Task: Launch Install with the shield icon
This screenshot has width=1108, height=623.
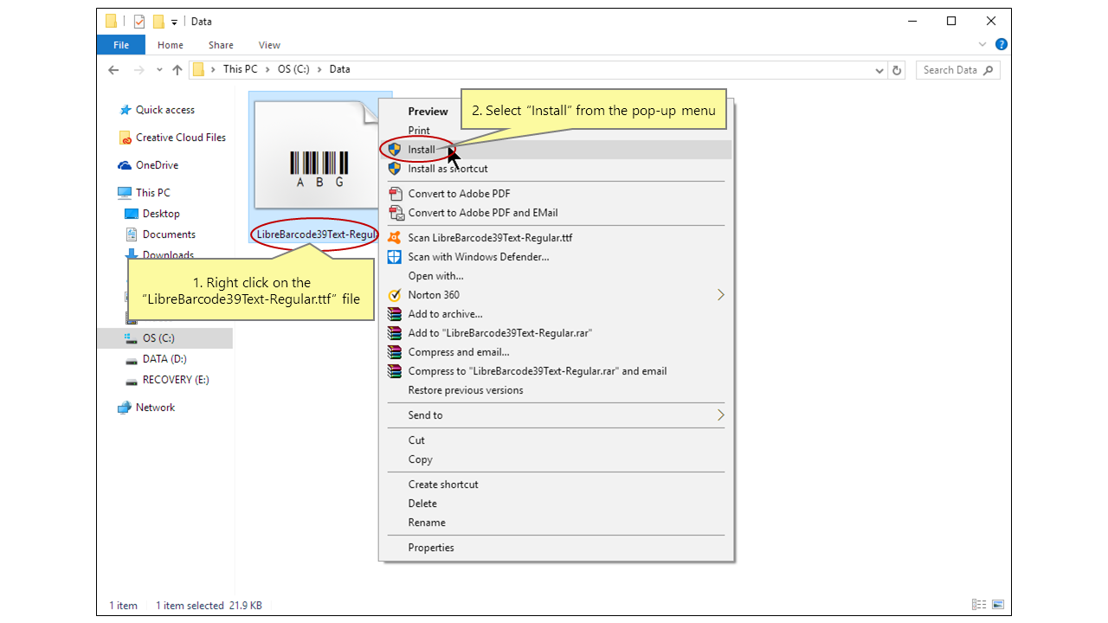Action: (x=394, y=149)
